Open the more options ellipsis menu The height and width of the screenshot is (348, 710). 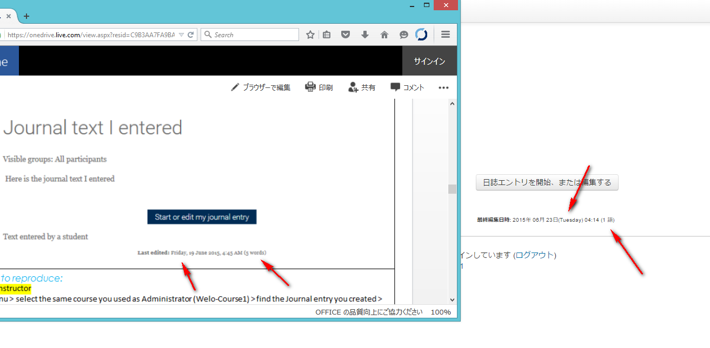(443, 87)
